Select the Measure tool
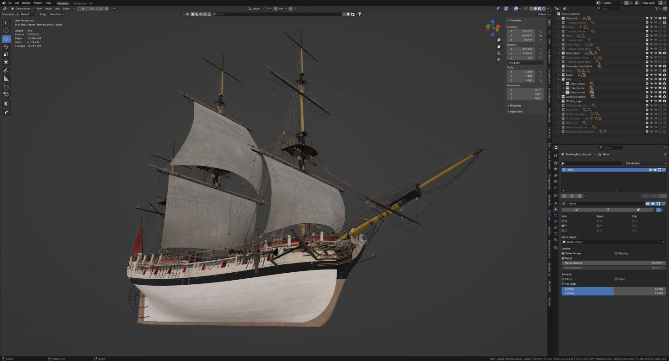The width and height of the screenshot is (669, 361). click(x=6, y=79)
